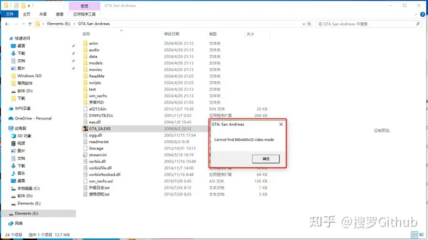This screenshot has width=428, height=240.
Task: Switch to the 查看 ribbon tab
Action: point(59,14)
